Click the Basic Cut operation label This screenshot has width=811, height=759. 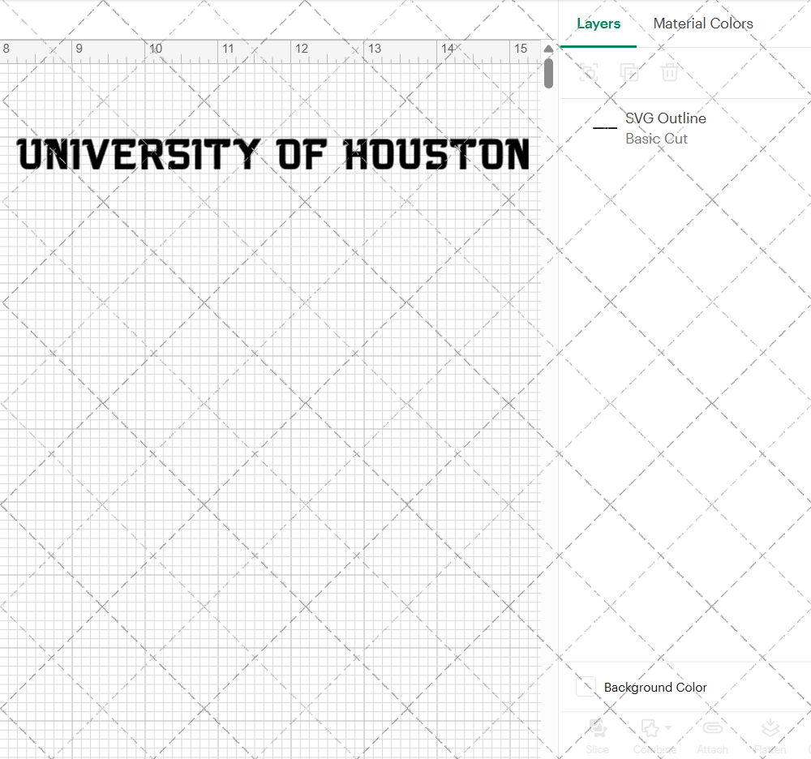tap(656, 139)
